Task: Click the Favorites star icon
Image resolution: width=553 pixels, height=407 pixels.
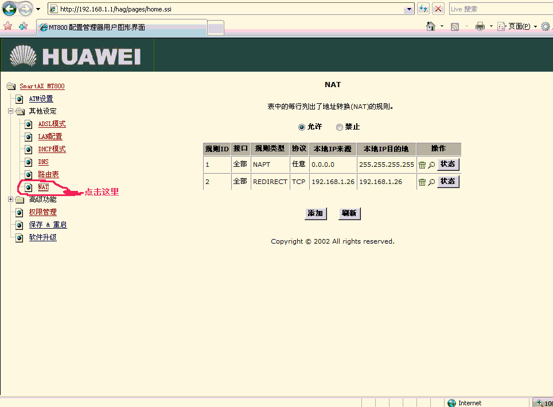Action: [x=8, y=26]
